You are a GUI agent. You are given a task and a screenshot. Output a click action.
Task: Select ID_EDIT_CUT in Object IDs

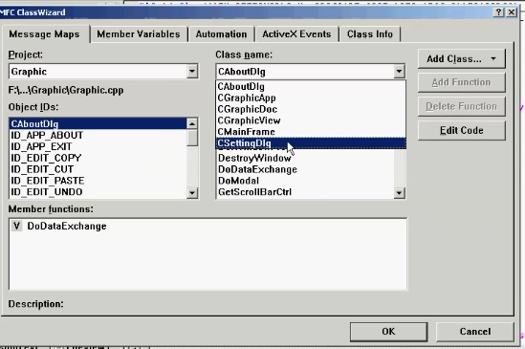(98, 169)
